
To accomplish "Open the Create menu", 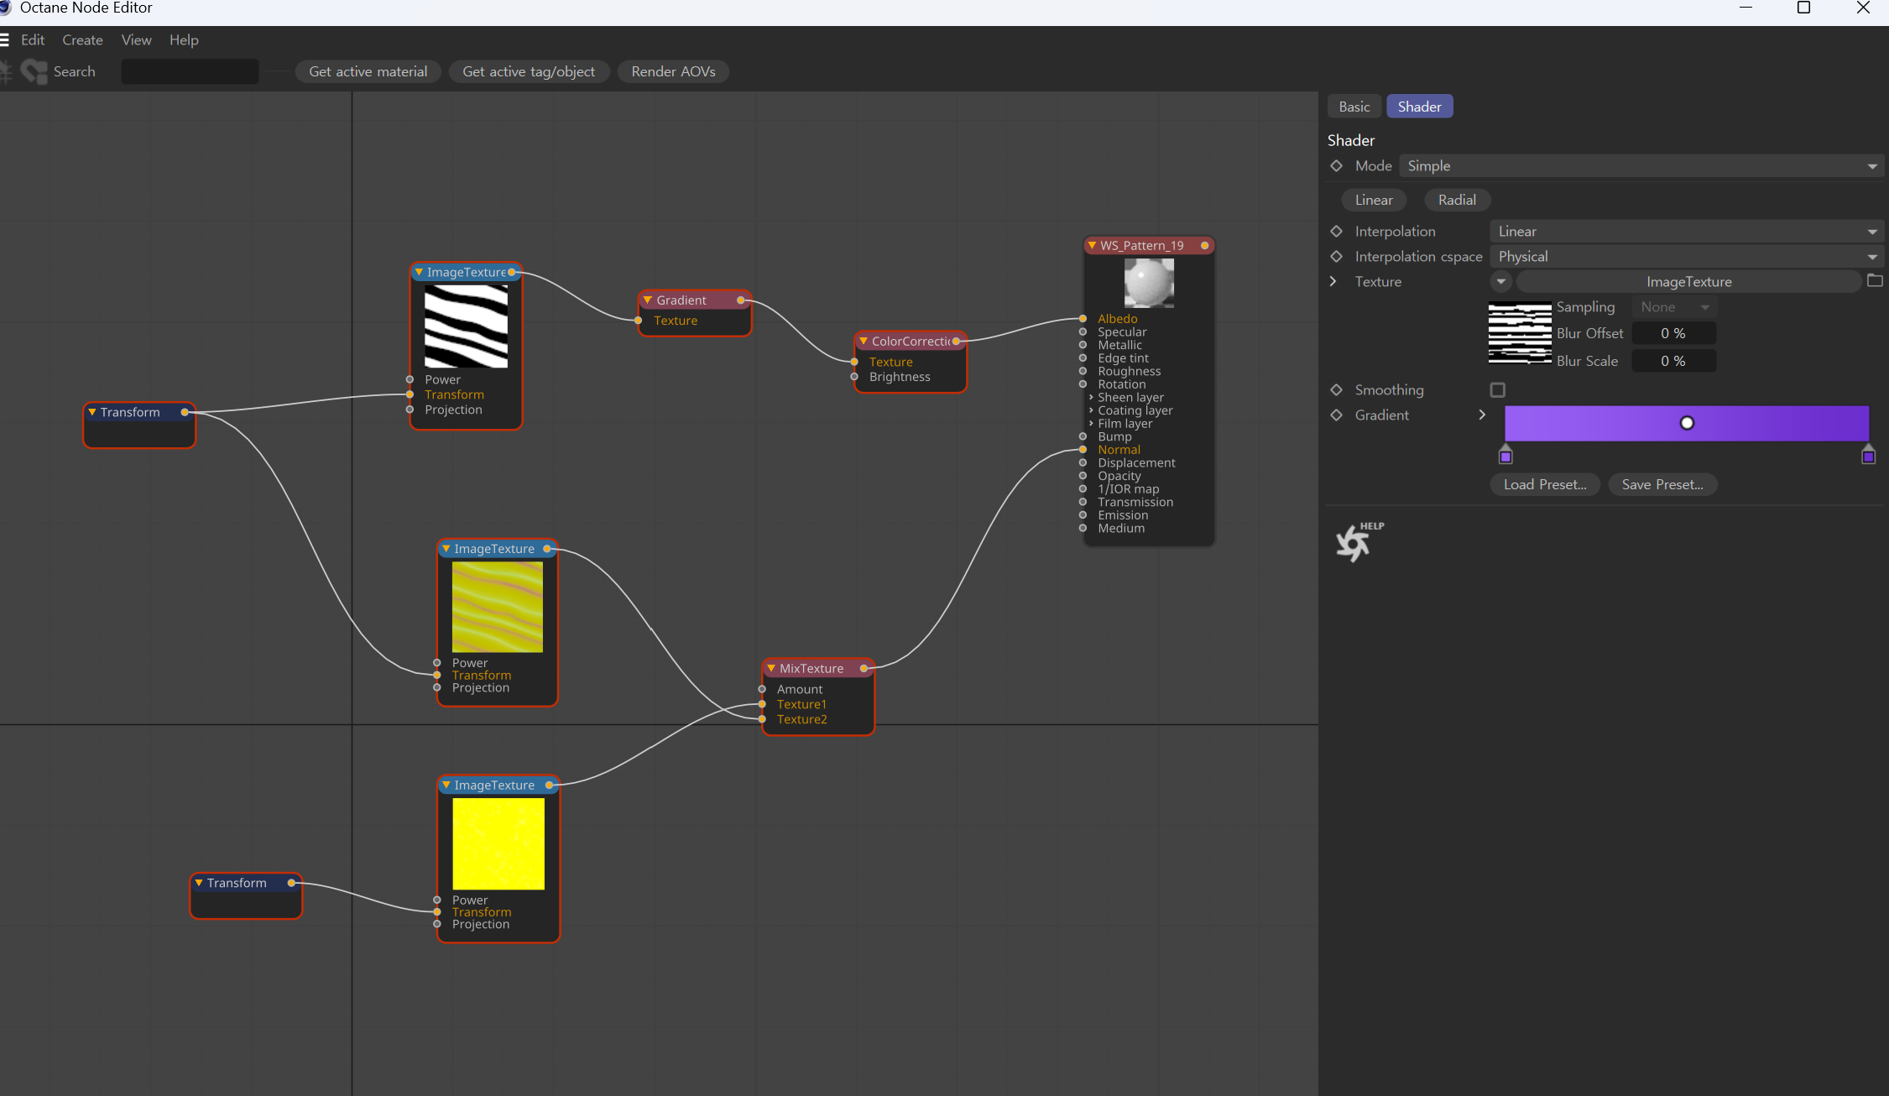I will (x=82, y=39).
